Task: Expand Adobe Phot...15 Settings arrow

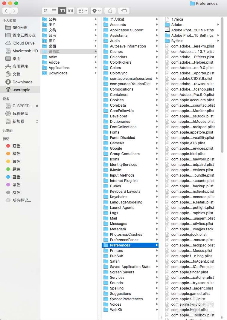Action: tap(218, 35)
